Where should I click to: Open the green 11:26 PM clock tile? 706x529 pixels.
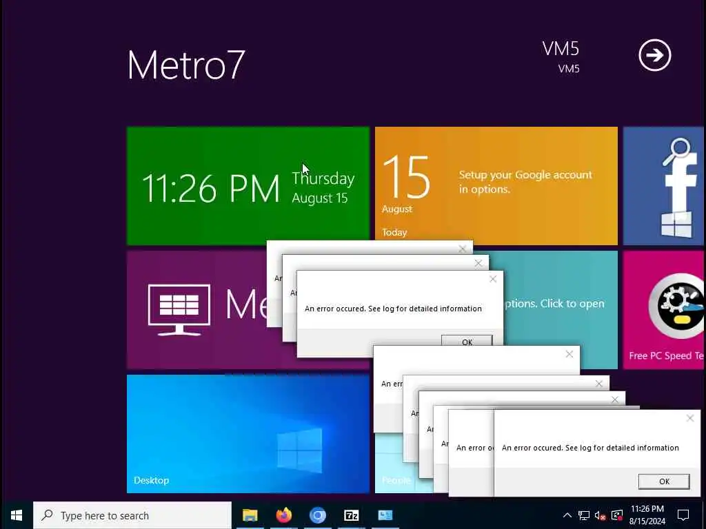(248, 186)
